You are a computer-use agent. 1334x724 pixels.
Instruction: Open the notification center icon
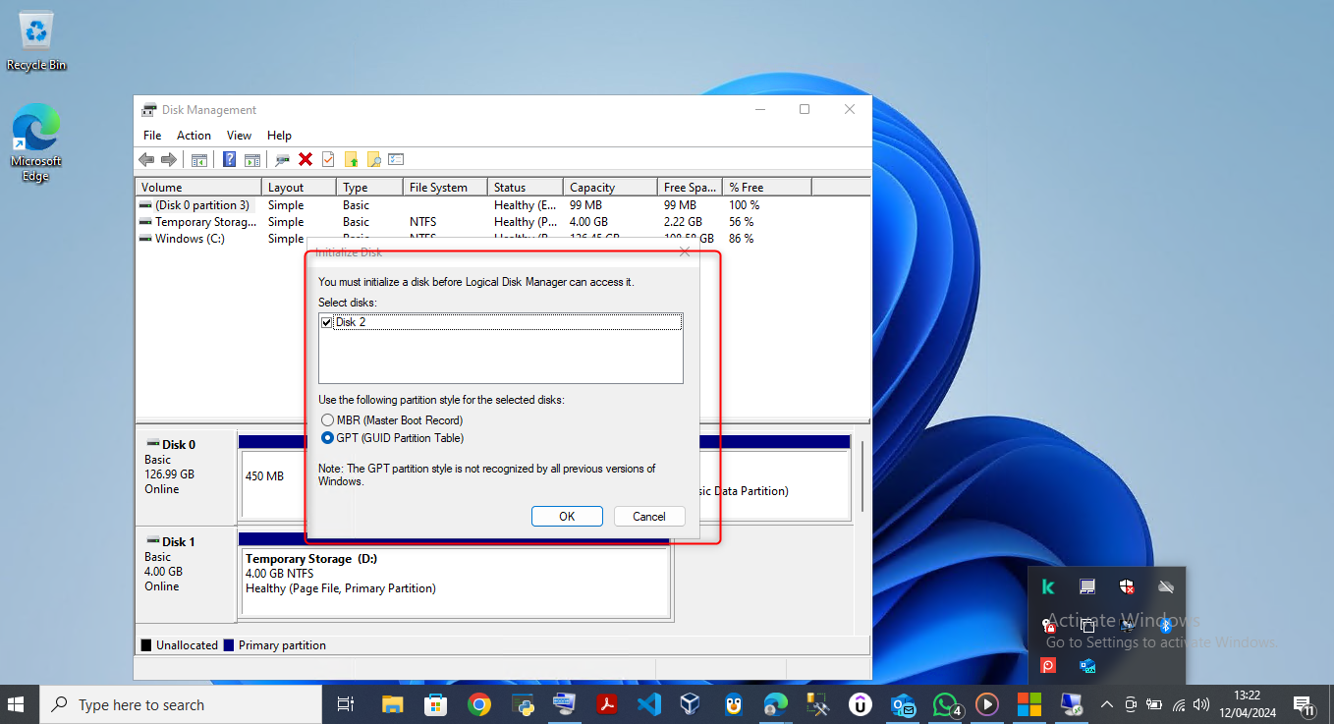click(1305, 704)
